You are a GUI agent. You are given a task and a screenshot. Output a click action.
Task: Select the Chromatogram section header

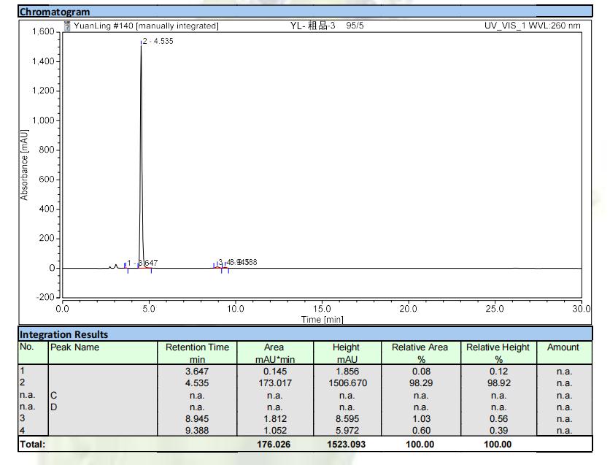(x=55, y=12)
